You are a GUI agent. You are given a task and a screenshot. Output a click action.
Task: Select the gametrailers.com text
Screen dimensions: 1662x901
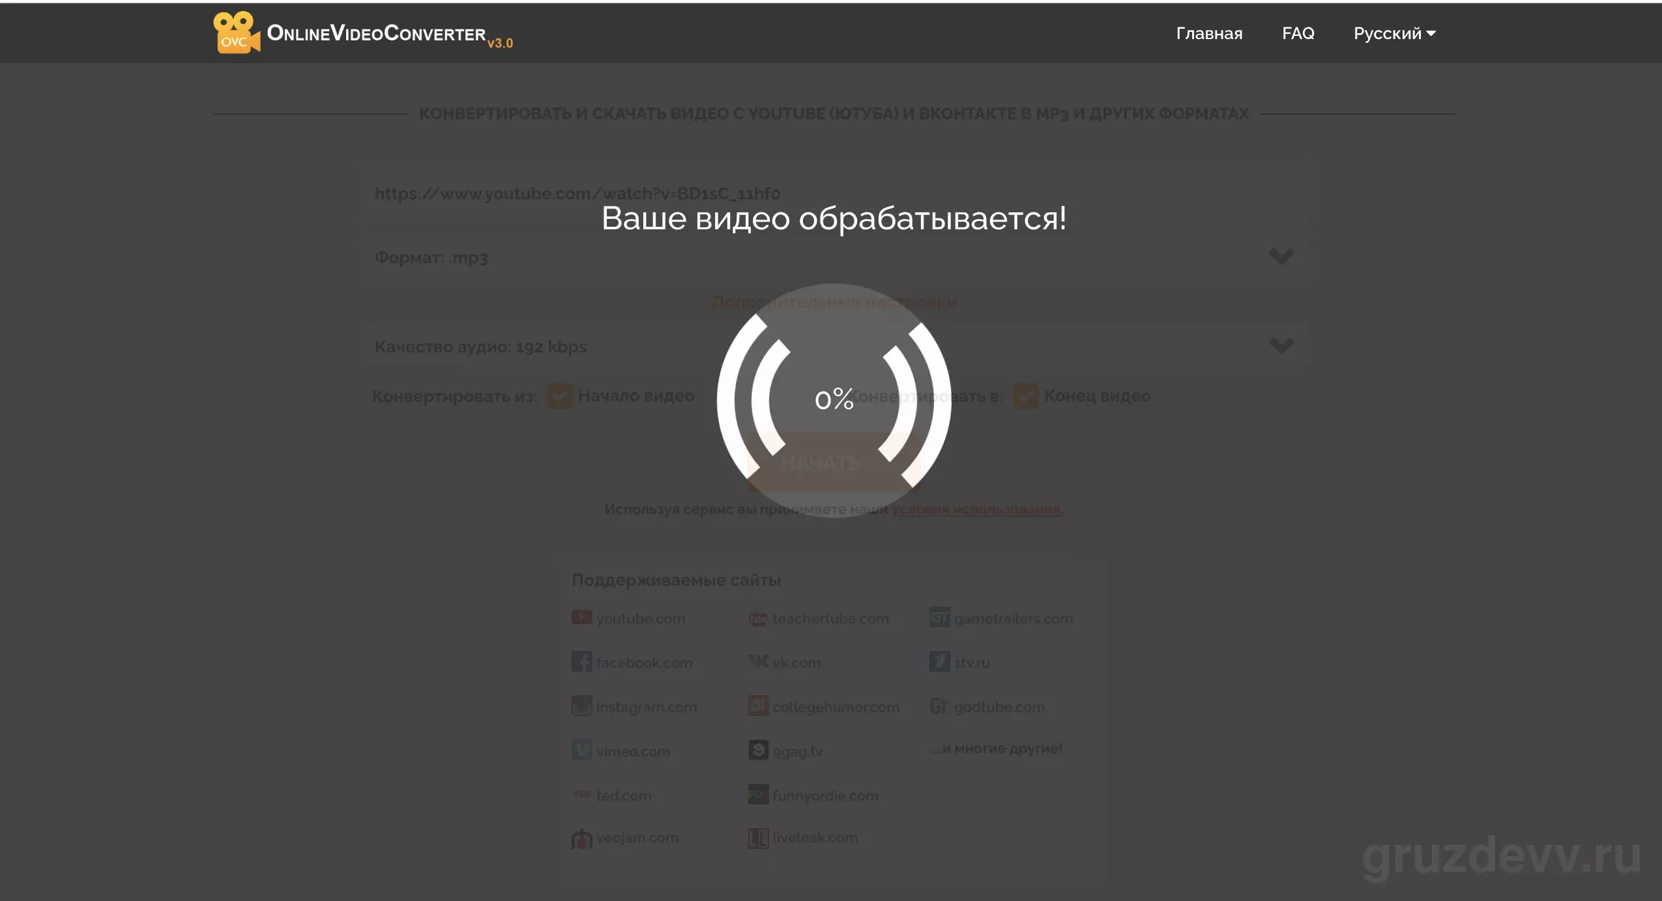click(x=1013, y=618)
